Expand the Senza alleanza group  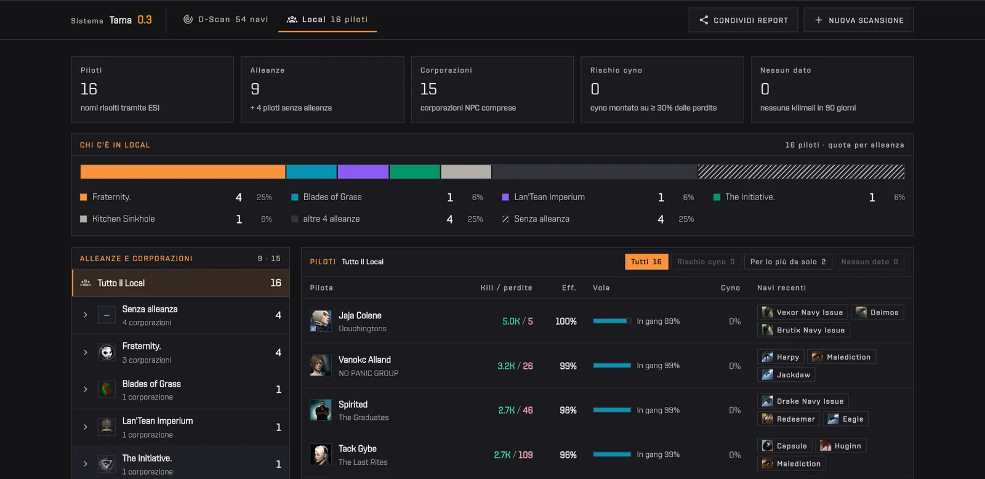click(x=85, y=315)
